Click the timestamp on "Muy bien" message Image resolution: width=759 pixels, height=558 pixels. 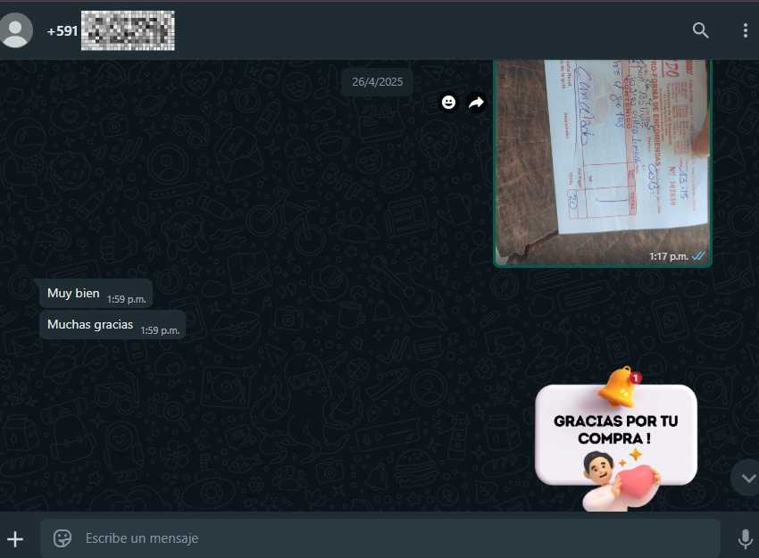click(126, 299)
